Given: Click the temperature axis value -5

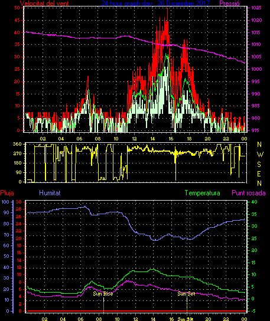Looking at the screenshot, I should (x=253, y=311).
